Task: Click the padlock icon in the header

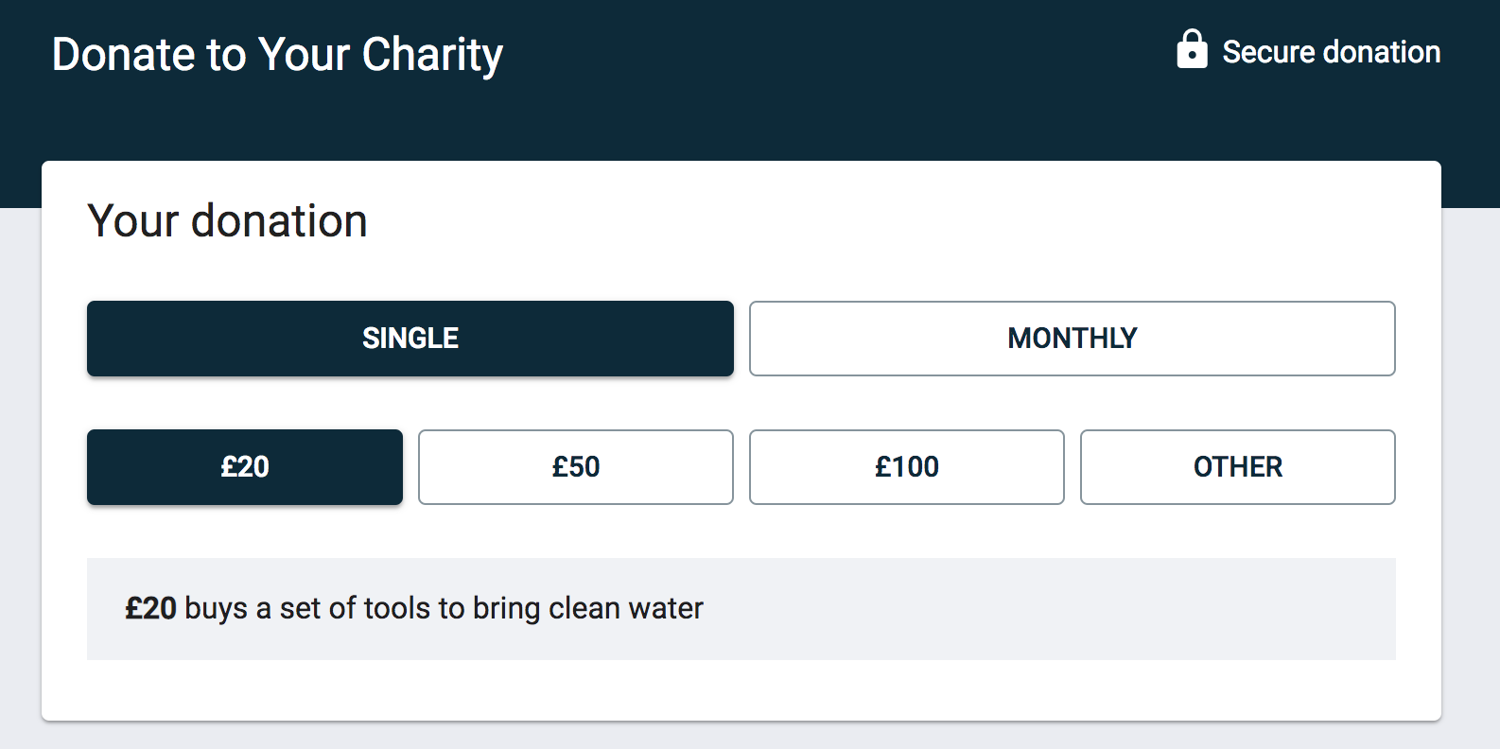Action: [x=1192, y=50]
